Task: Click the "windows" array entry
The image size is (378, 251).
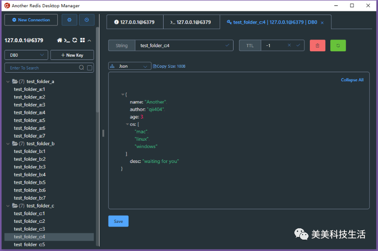Action: pos(146,147)
